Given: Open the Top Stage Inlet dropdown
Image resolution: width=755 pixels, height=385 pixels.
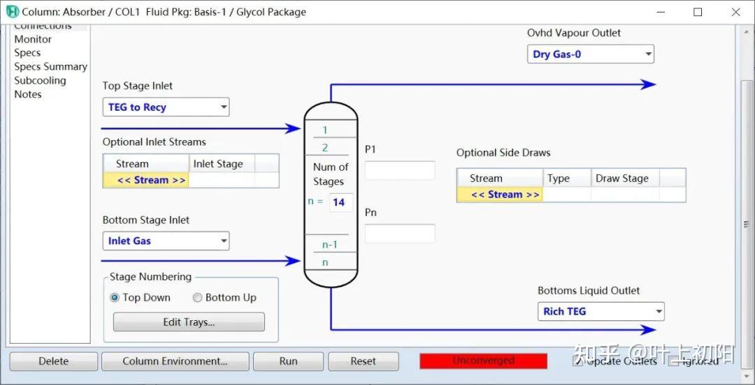Looking at the screenshot, I should coord(166,107).
